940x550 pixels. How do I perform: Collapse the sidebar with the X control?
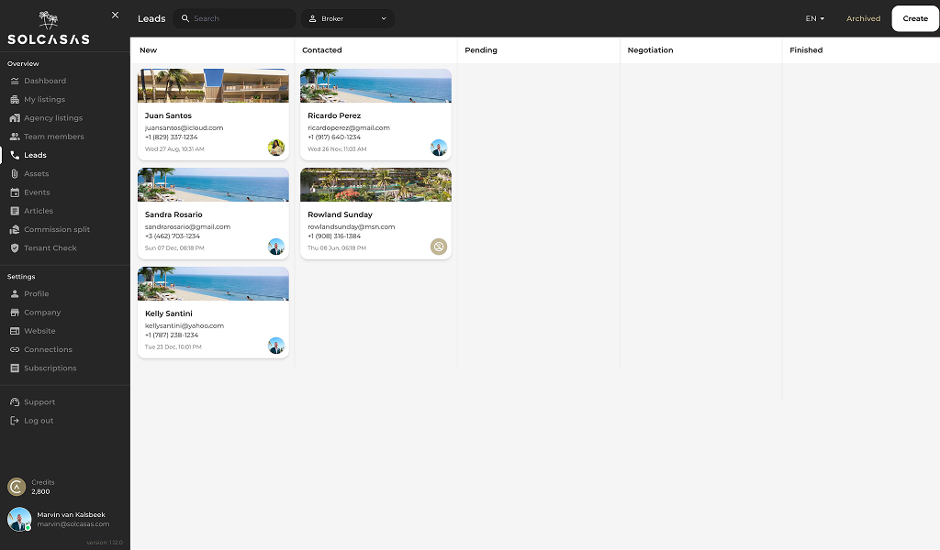tap(115, 15)
